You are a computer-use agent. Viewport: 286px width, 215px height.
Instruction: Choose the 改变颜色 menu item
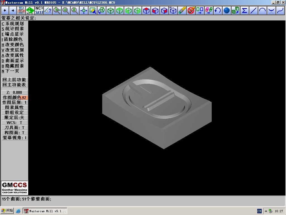(13, 45)
